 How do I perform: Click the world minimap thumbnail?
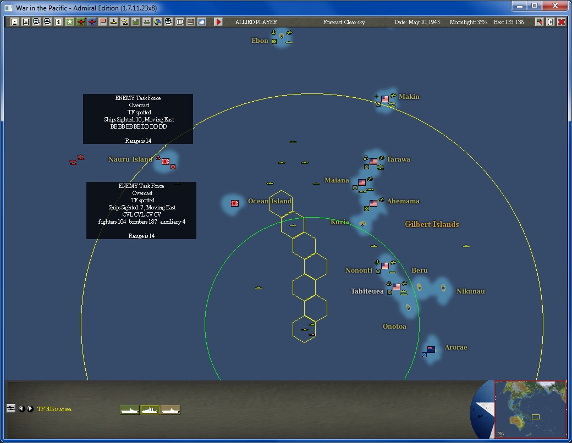pyautogui.click(x=530, y=409)
